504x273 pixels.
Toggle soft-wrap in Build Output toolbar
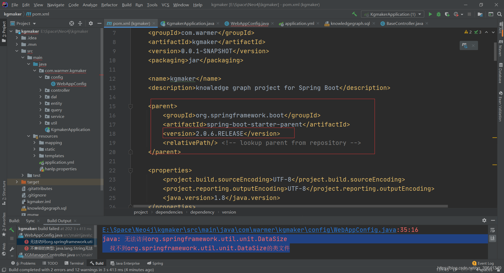click(x=493, y=230)
